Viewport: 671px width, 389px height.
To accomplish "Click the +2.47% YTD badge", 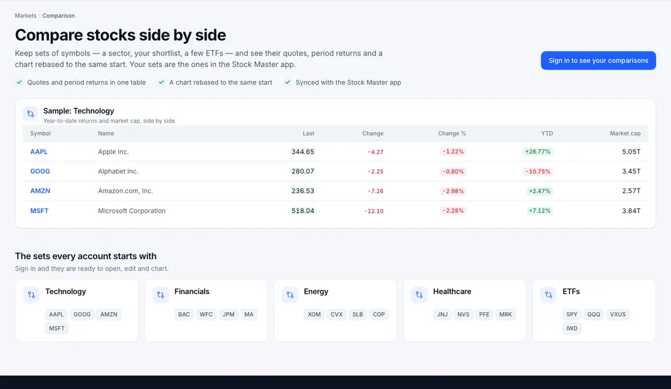I will click(539, 191).
